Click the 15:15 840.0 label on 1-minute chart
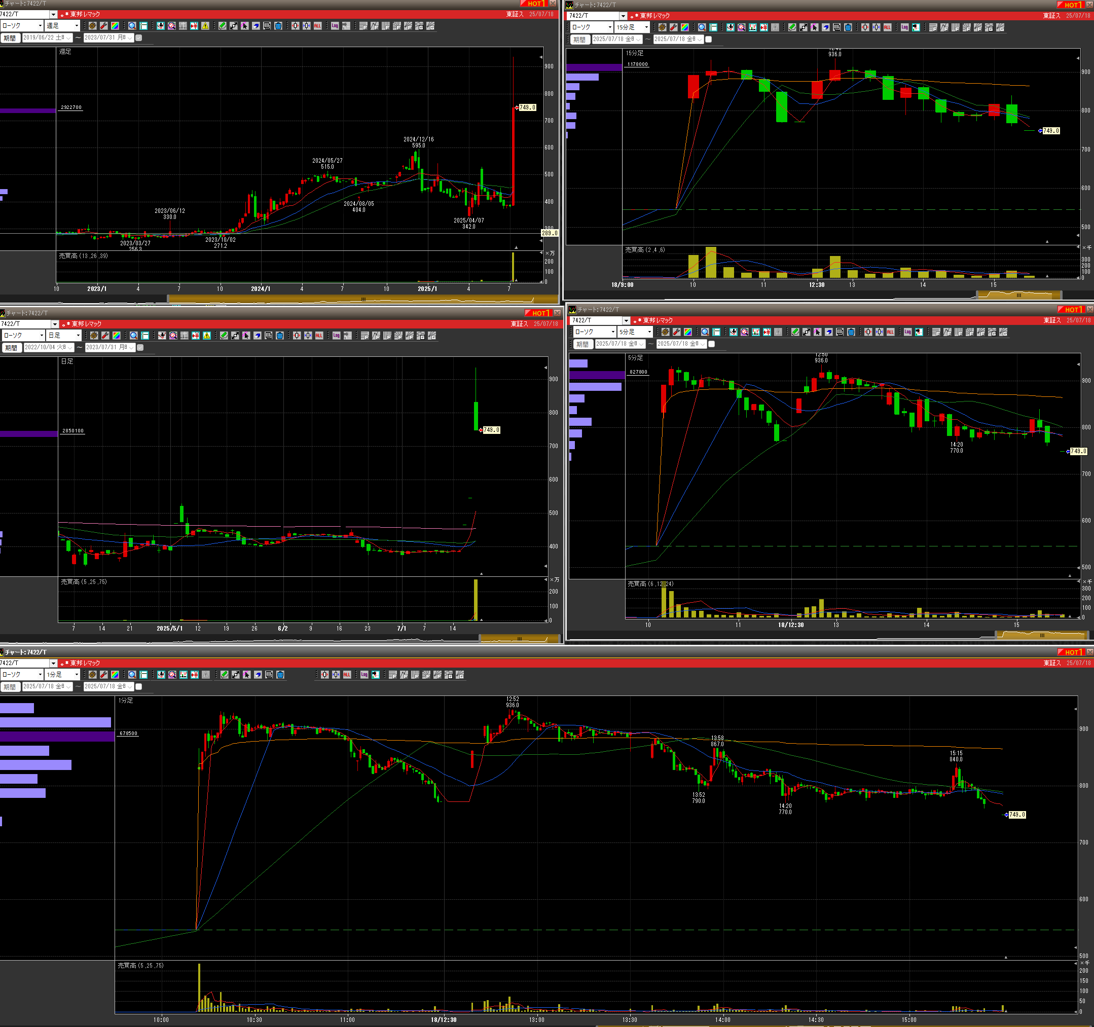This screenshot has width=1094, height=1027. click(x=956, y=756)
